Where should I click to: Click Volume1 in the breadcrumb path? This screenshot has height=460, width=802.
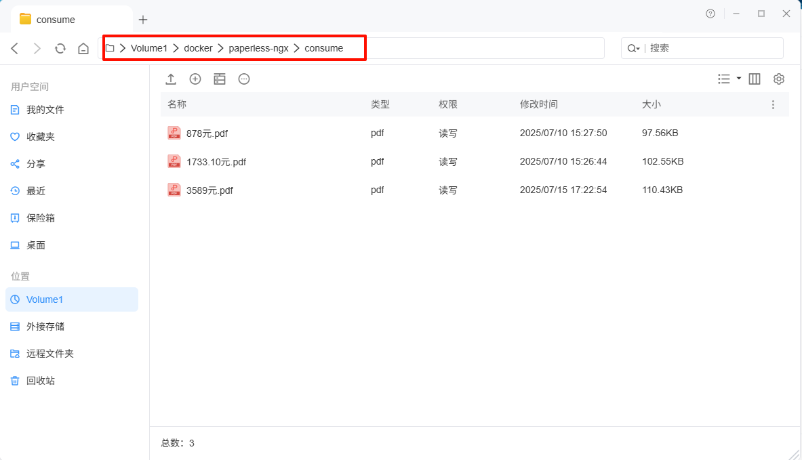pos(149,48)
